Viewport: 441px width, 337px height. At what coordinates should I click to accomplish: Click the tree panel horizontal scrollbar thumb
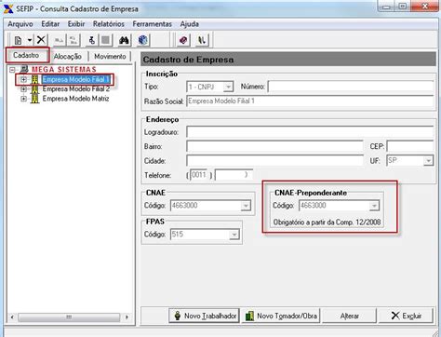click(69, 317)
